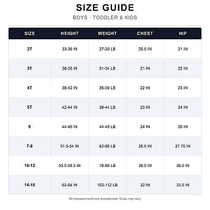Select the 2T size row label

pos(30,49)
